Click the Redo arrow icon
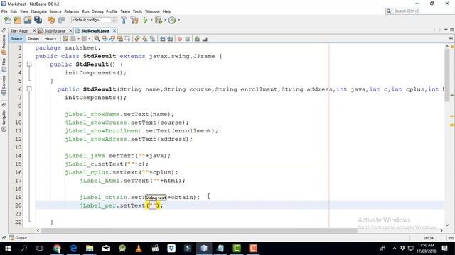This screenshot has width=455, height=255. [x=61, y=21]
